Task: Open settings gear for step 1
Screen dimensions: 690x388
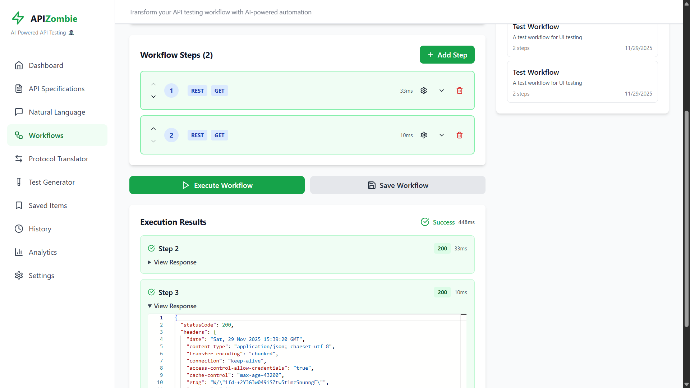Action: [x=424, y=91]
